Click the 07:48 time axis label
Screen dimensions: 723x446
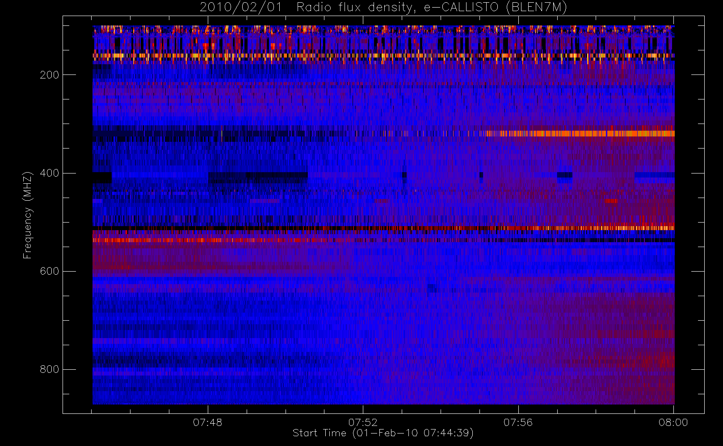[208, 422]
